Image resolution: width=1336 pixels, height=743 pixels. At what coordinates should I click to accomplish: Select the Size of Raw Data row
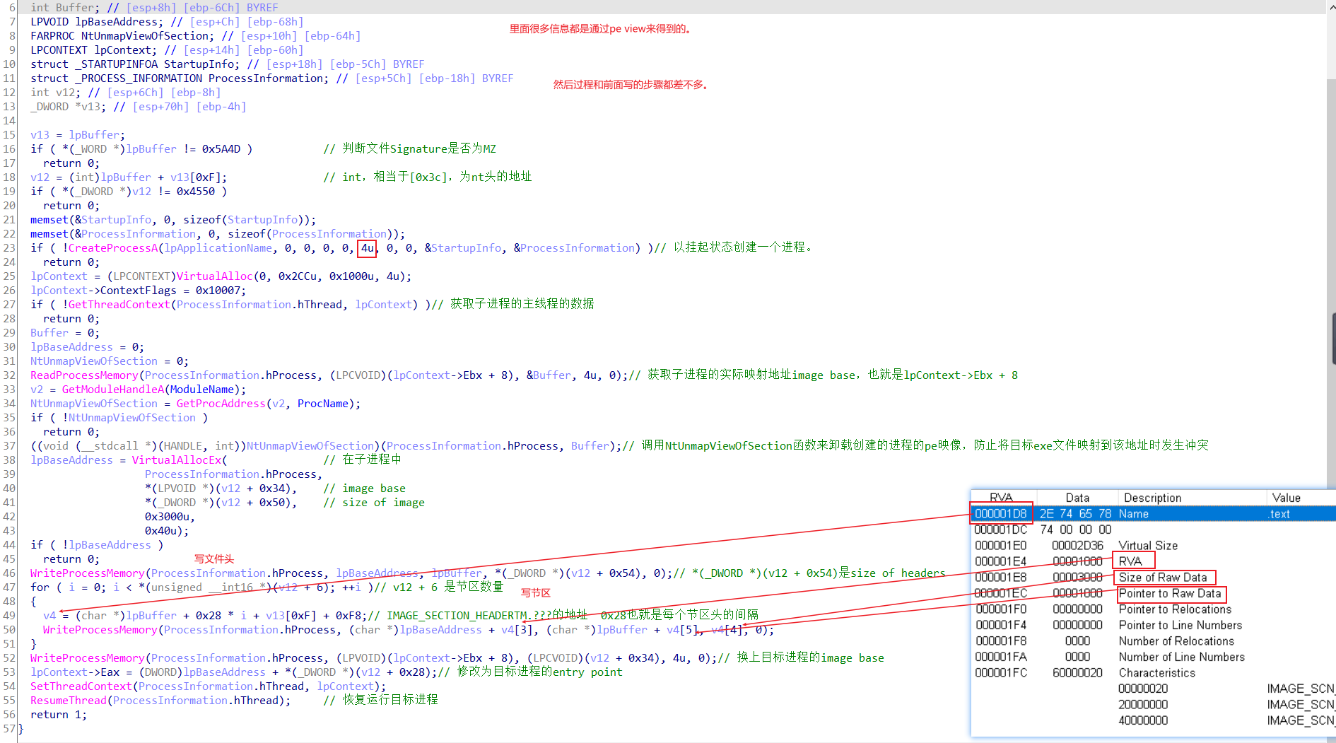(1154, 578)
